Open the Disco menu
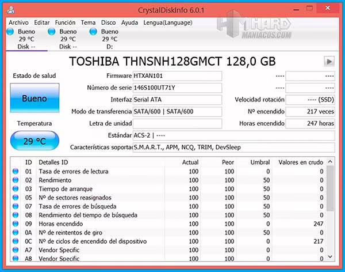345x272 pixels. [x=108, y=22]
